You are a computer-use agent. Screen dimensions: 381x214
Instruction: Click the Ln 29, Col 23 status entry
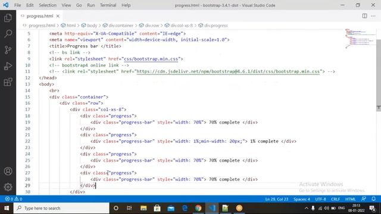coord(276,199)
